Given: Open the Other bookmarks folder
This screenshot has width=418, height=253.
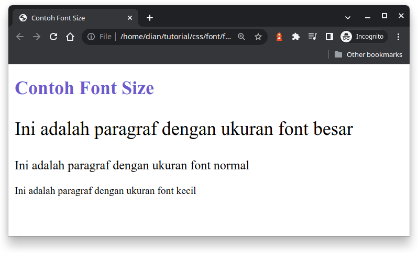Looking at the screenshot, I should pos(368,54).
